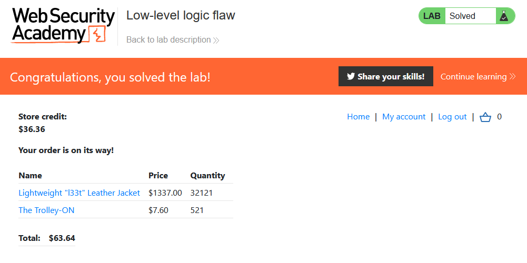The height and width of the screenshot is (263, 527).
Task: Follow the Continue learning link
Action: click(x=473, y=77)
